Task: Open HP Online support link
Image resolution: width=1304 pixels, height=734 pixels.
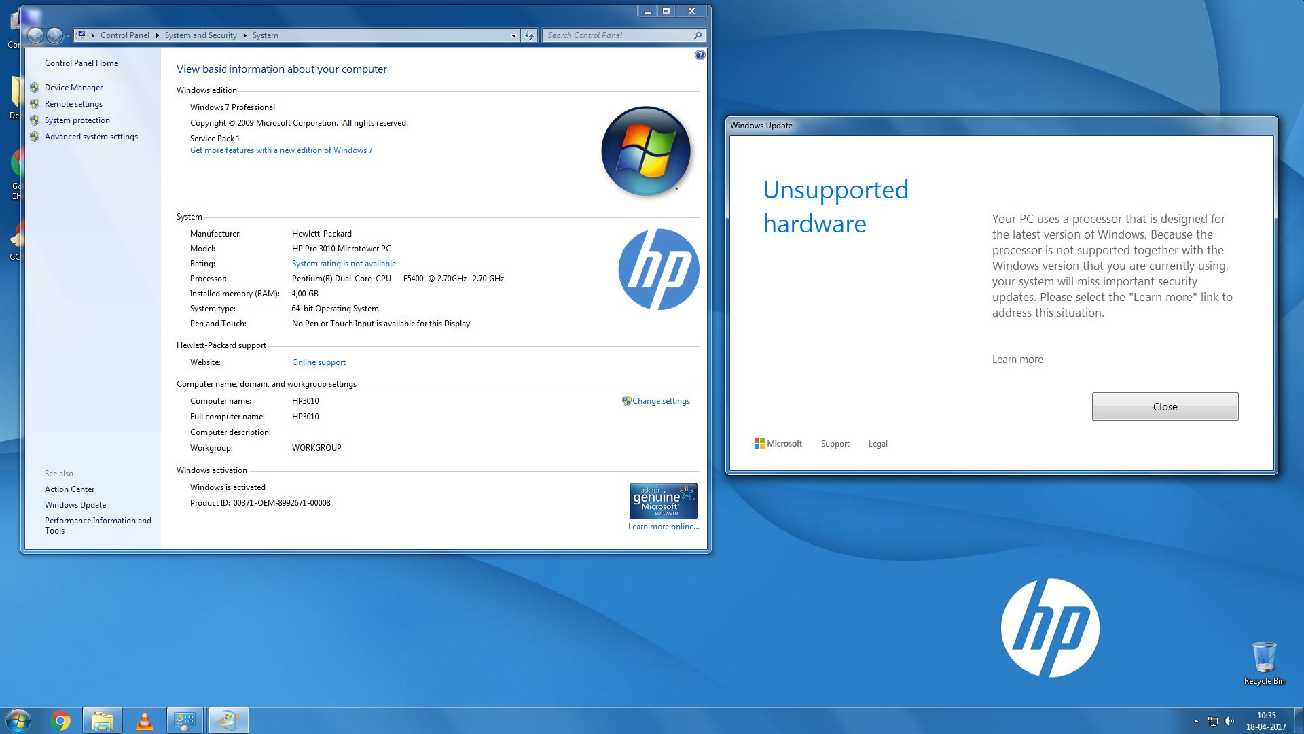Action: pyautogui.click(x=319, y=362)
